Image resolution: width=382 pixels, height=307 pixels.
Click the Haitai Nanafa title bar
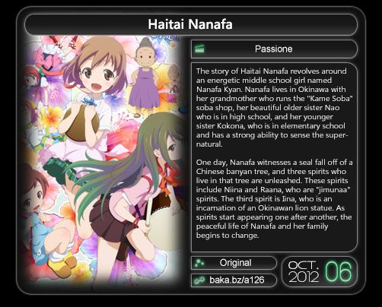191,24
